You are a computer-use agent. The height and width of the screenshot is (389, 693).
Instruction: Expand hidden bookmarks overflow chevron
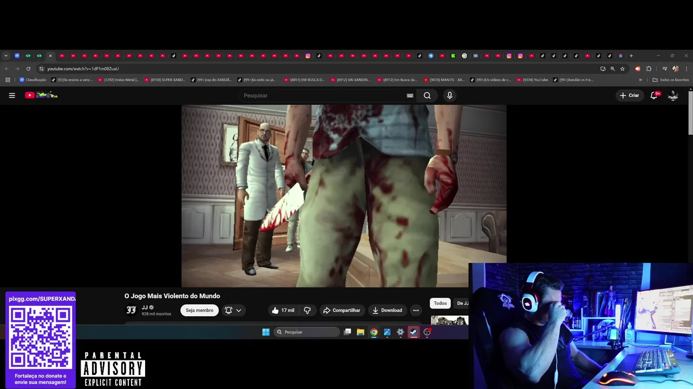[640, 80]
